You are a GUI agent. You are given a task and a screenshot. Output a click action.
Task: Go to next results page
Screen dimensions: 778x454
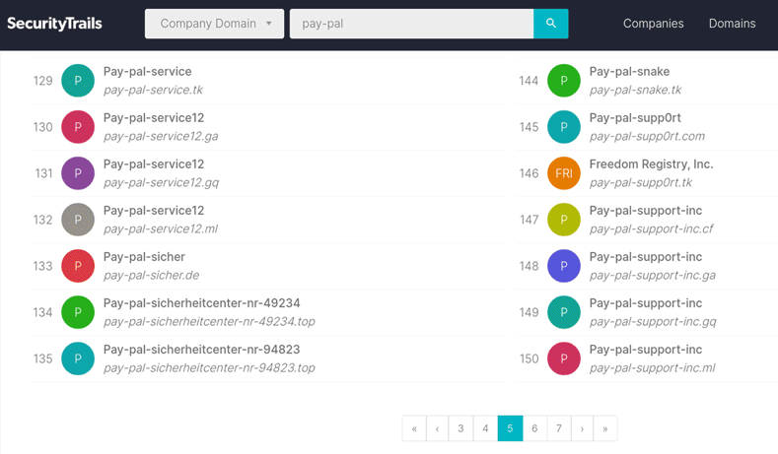point(582,428)
